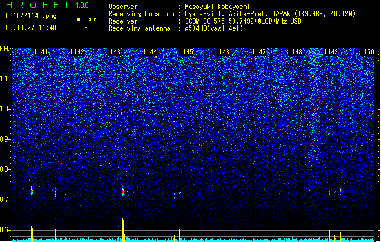Image resolution: width=381 pixels, height=242 pixels.
Task: Click the meteor echo just before 1141
Action: (x=31, y=192)
